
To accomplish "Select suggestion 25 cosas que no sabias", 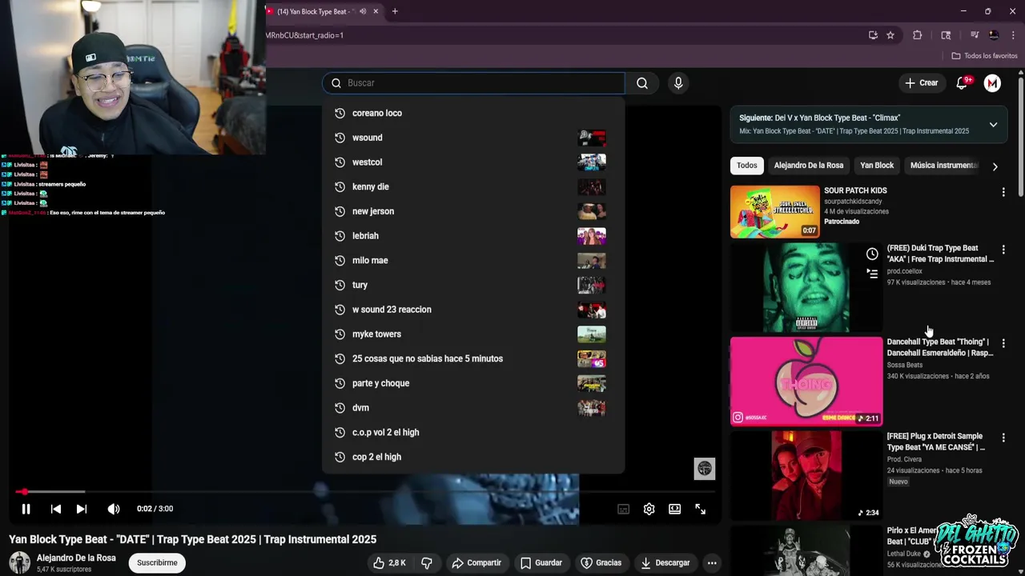I will point(472,358).
